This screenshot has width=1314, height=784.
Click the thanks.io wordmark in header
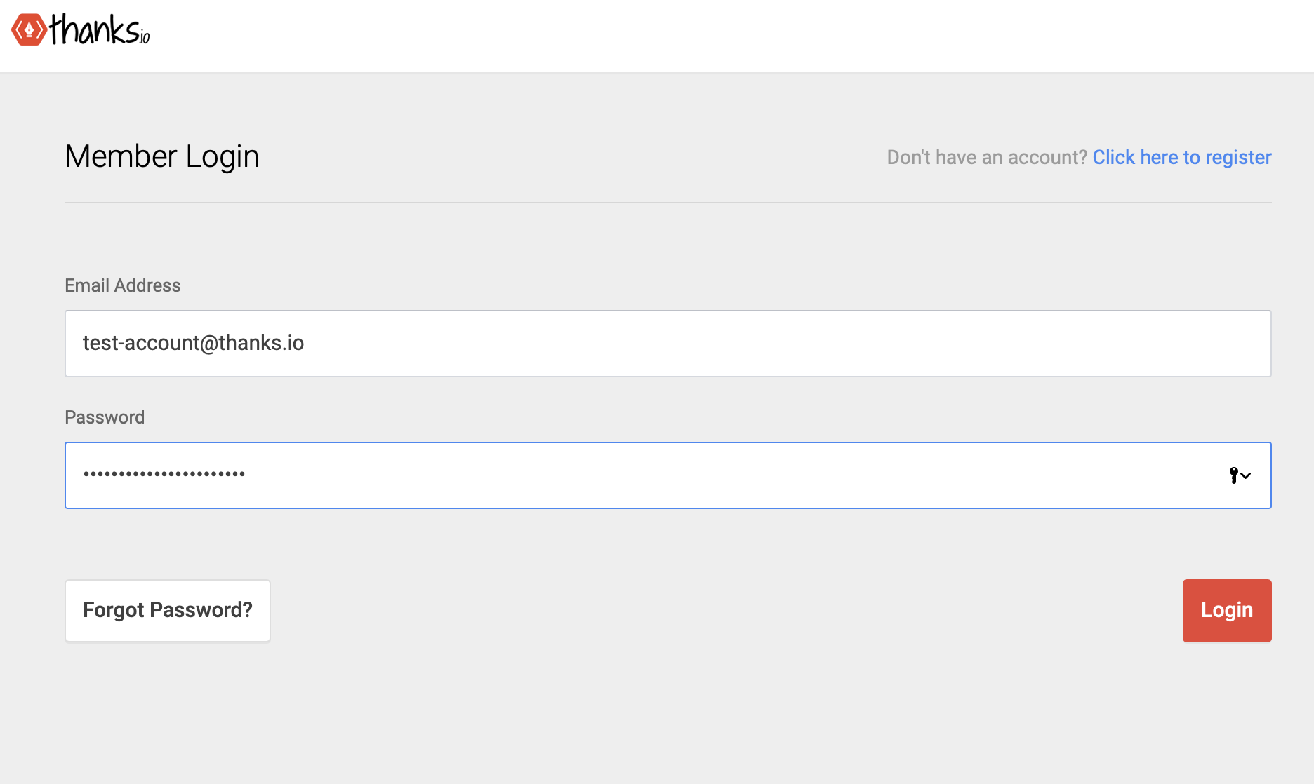95,29
